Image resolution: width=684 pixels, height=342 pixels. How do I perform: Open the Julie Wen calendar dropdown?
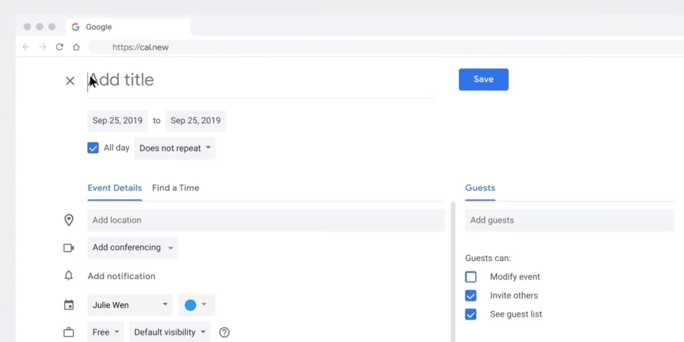[x=130, y=305]
